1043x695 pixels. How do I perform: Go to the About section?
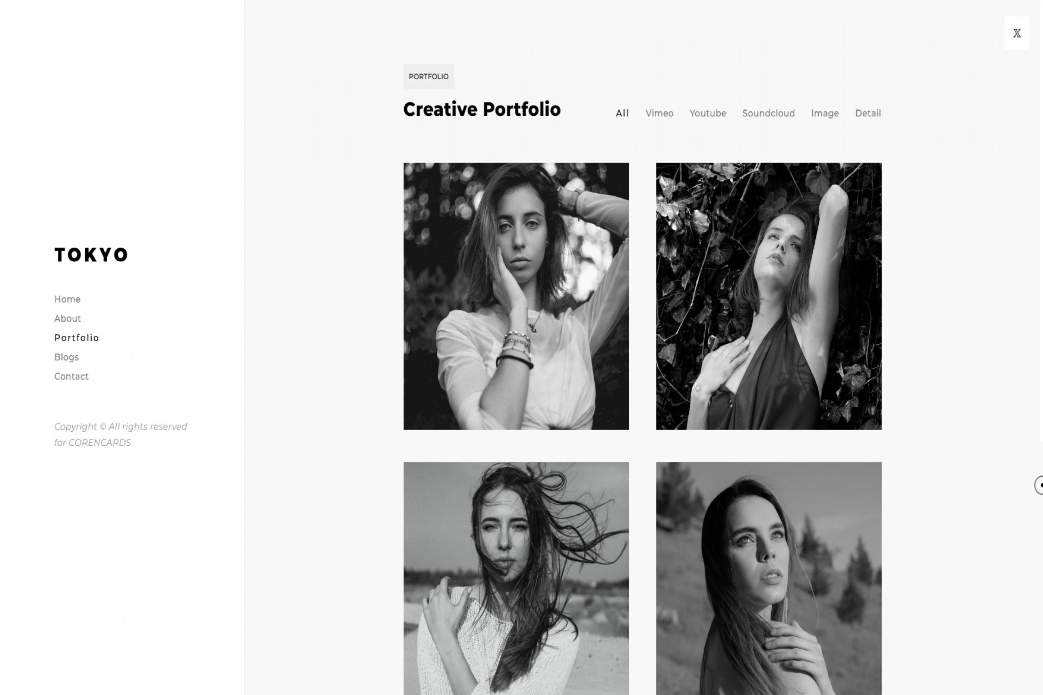[x=68, y=319]
